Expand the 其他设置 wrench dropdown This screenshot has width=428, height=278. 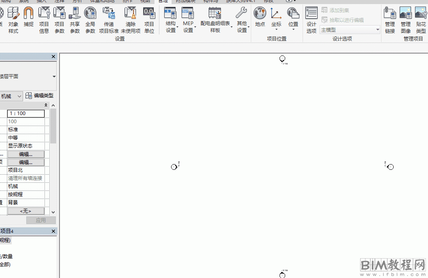pyautogui.click(x=242, y=21)
